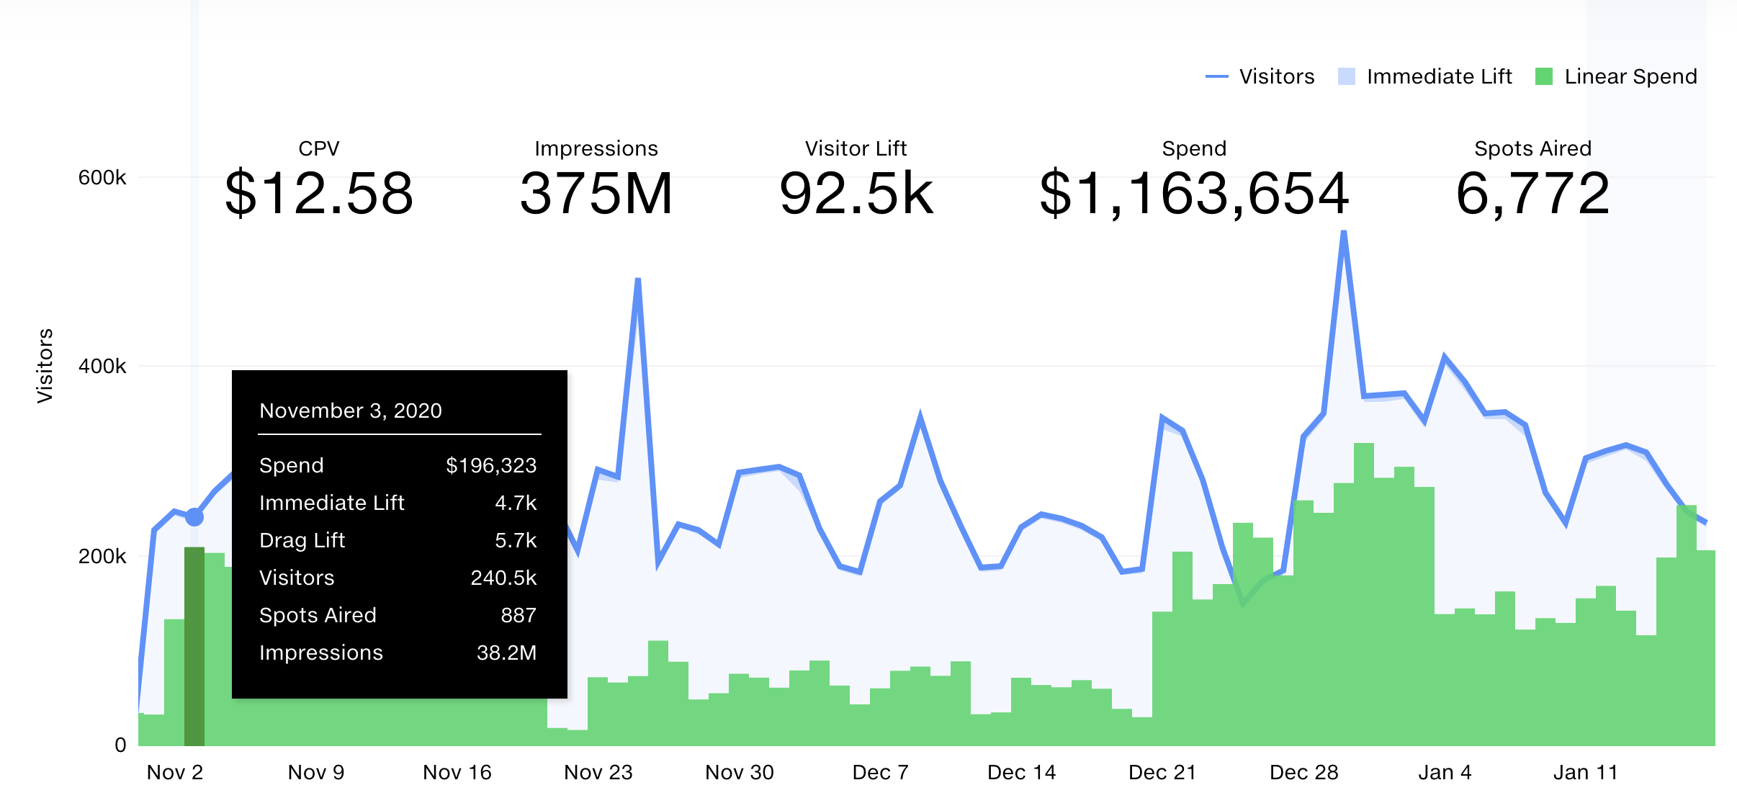Image resolution: width=1737 pixels, height=798 pixels.
Task: Toggle the Visitors legend entry
Action: pos(1260,76)
